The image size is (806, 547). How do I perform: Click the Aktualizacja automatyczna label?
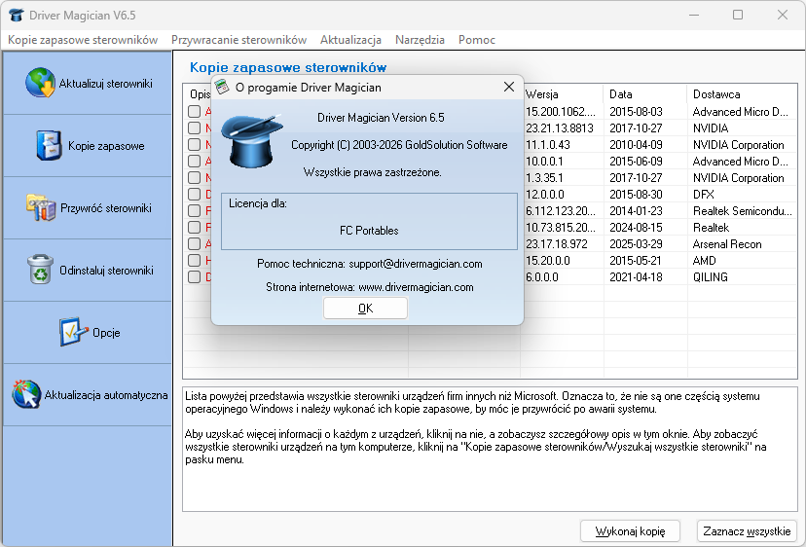tap(106, 395)
